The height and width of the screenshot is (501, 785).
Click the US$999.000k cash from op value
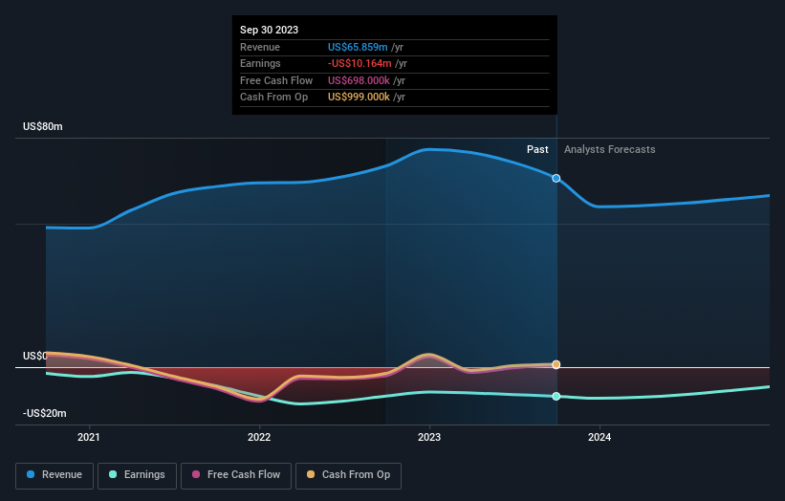point(359,98)
